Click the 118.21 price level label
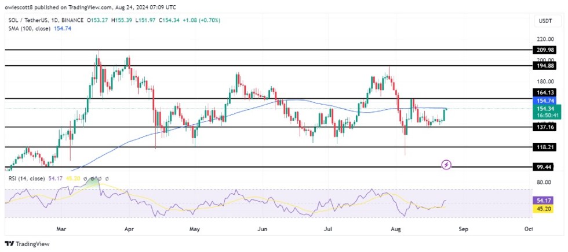Screen dimensions: 568x252 (547, 147)
